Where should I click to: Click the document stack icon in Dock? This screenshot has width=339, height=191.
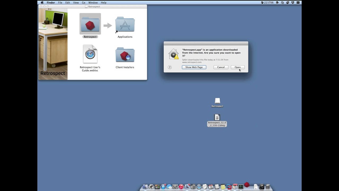pyautogui.click(x=256, y=187)
